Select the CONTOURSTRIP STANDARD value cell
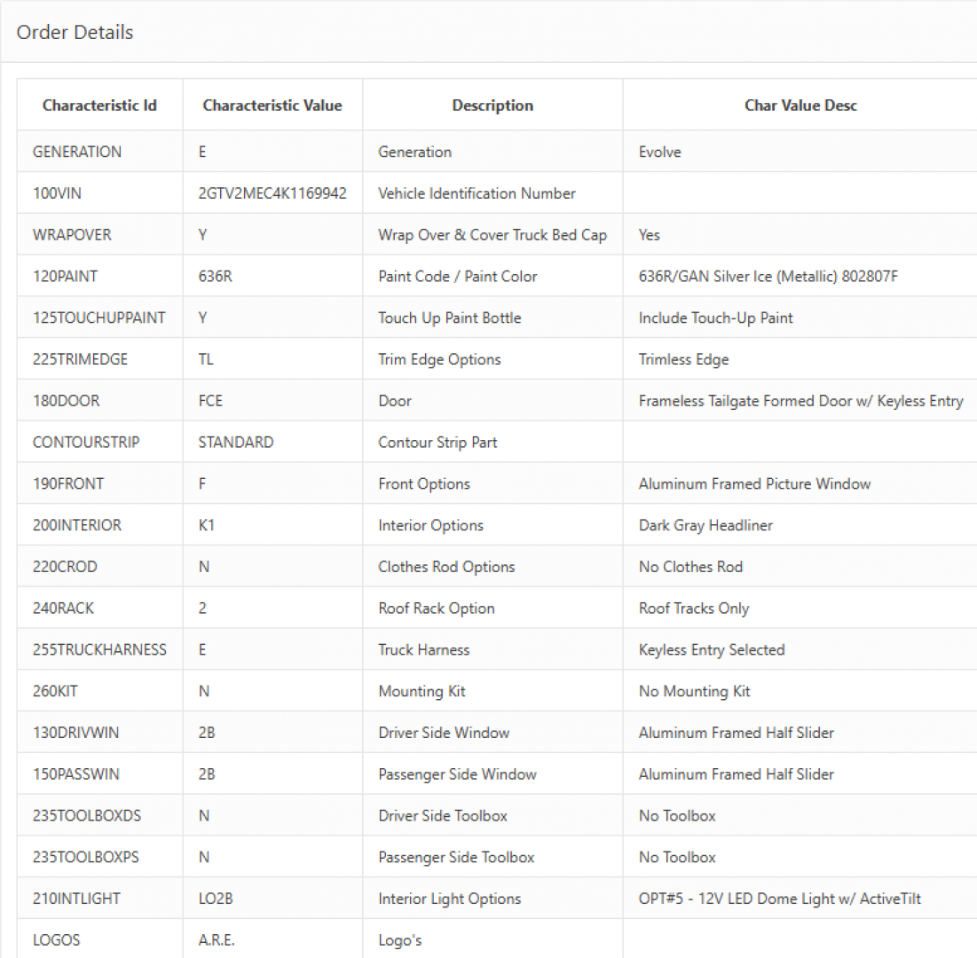Image resolution: width=977 pixels, height=958 pixels. coord(236,443)
